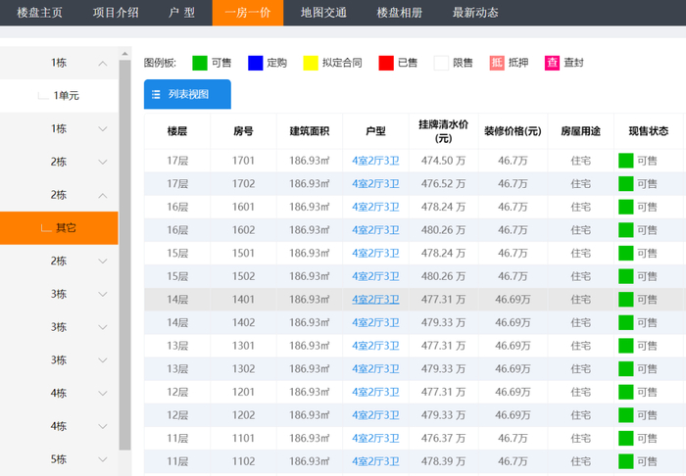Go to the 地图交通 tab
Image resolution: width=686 pixels, height=476 pixels.
coord(323,13)
